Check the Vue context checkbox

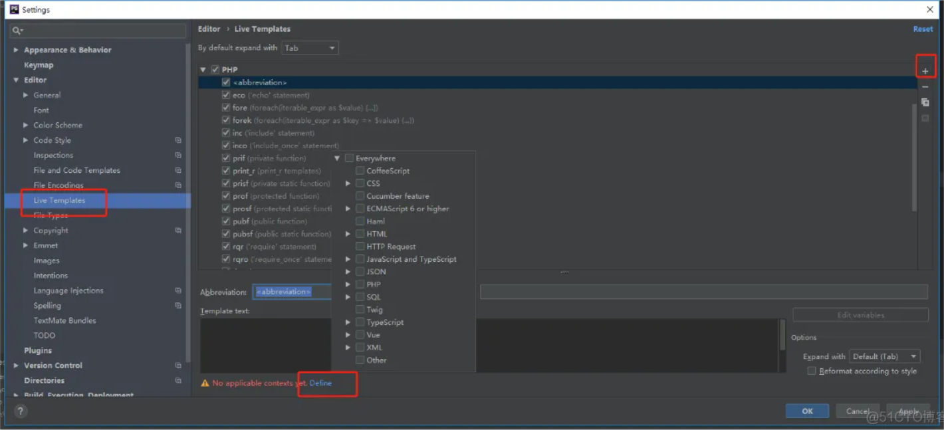pyautogui.click(x=360, y=335)
